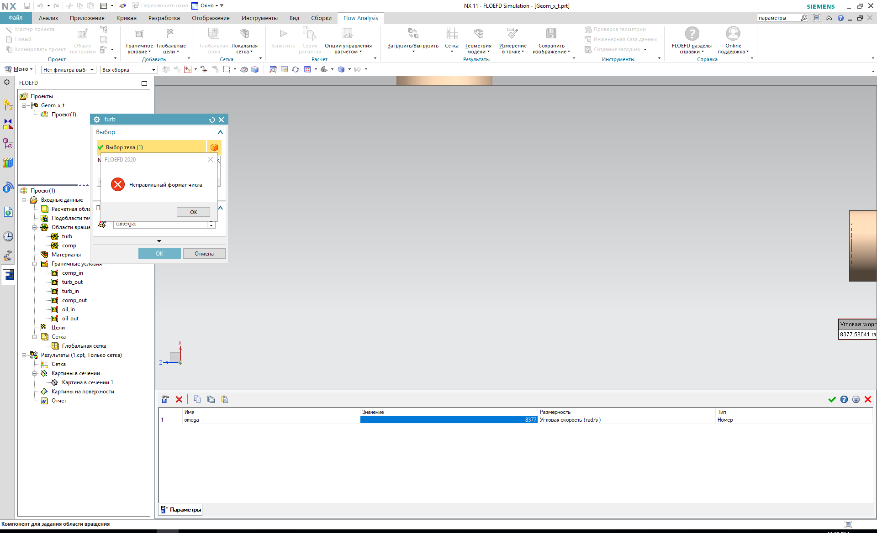Image resolution: width=877 pixels, height=533 pixels.
Task: Click the copy icon in parameters toolbar
Action: coord(197,399)
